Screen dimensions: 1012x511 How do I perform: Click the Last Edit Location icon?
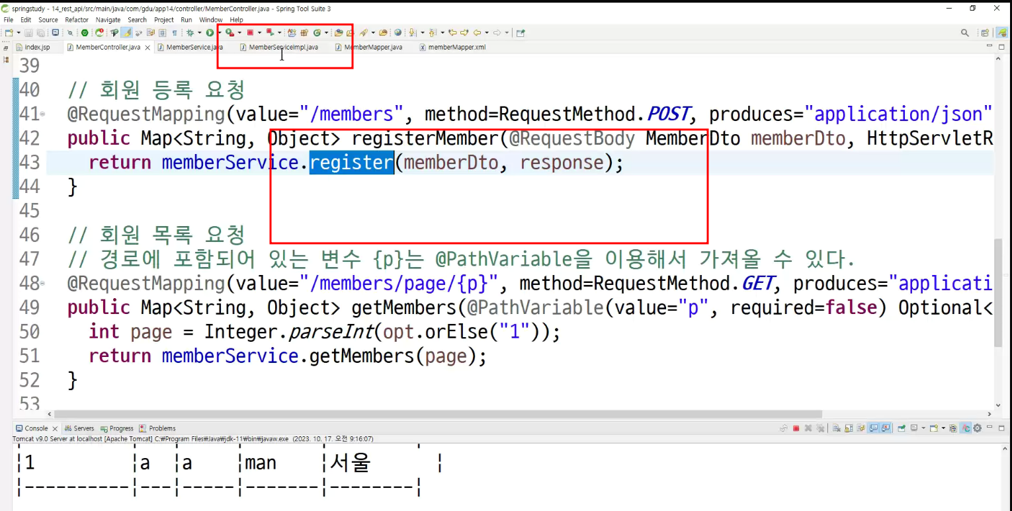coord(453,32)
